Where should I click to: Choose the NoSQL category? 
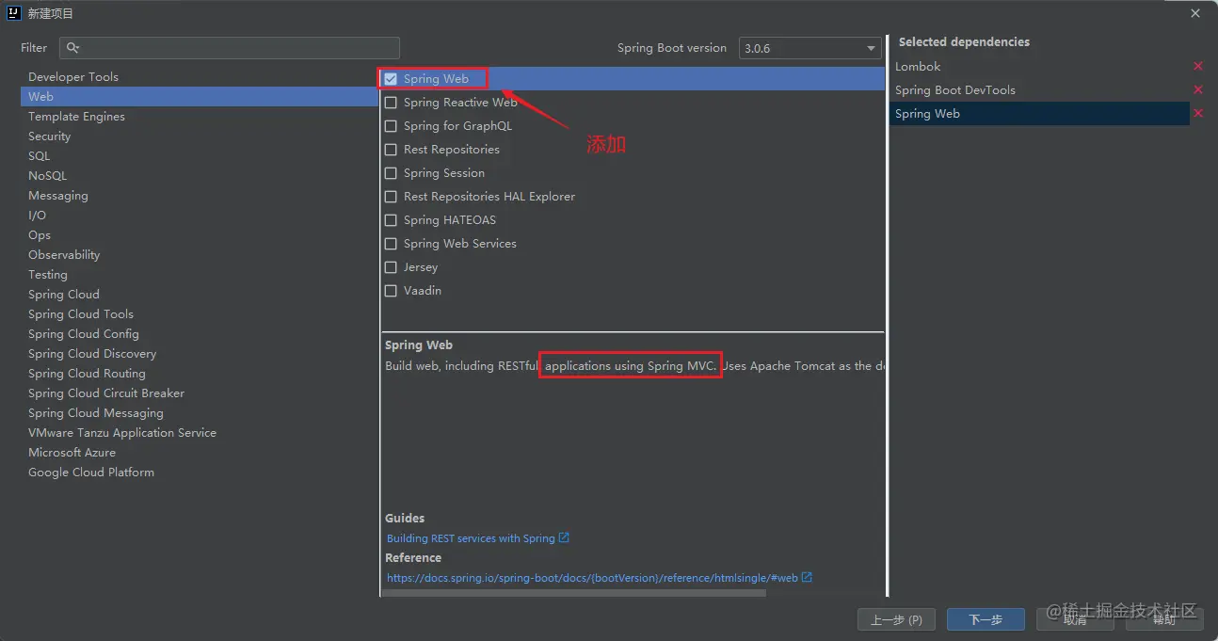click(199, 176)
